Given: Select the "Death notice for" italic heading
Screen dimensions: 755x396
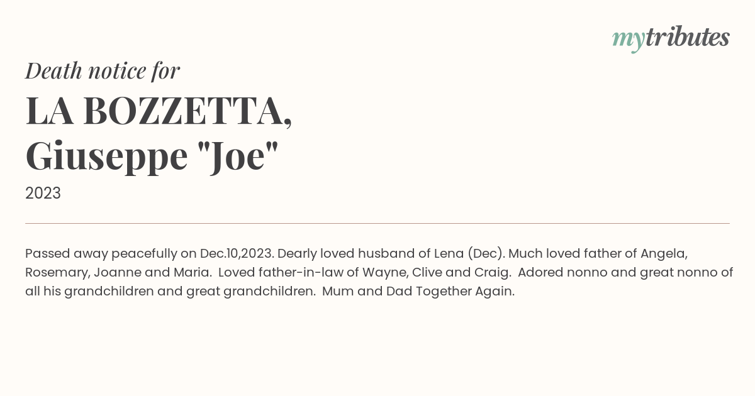Looking at the screenshot, I should pos(103,71).
